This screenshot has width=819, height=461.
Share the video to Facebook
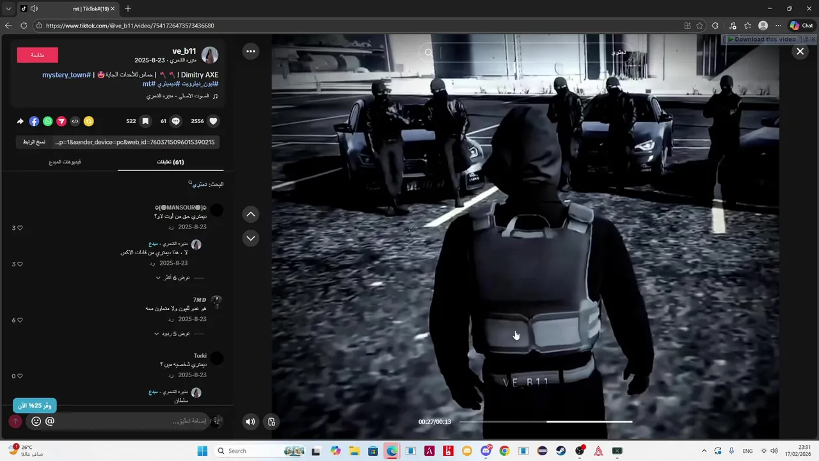(x=34, y=121)
